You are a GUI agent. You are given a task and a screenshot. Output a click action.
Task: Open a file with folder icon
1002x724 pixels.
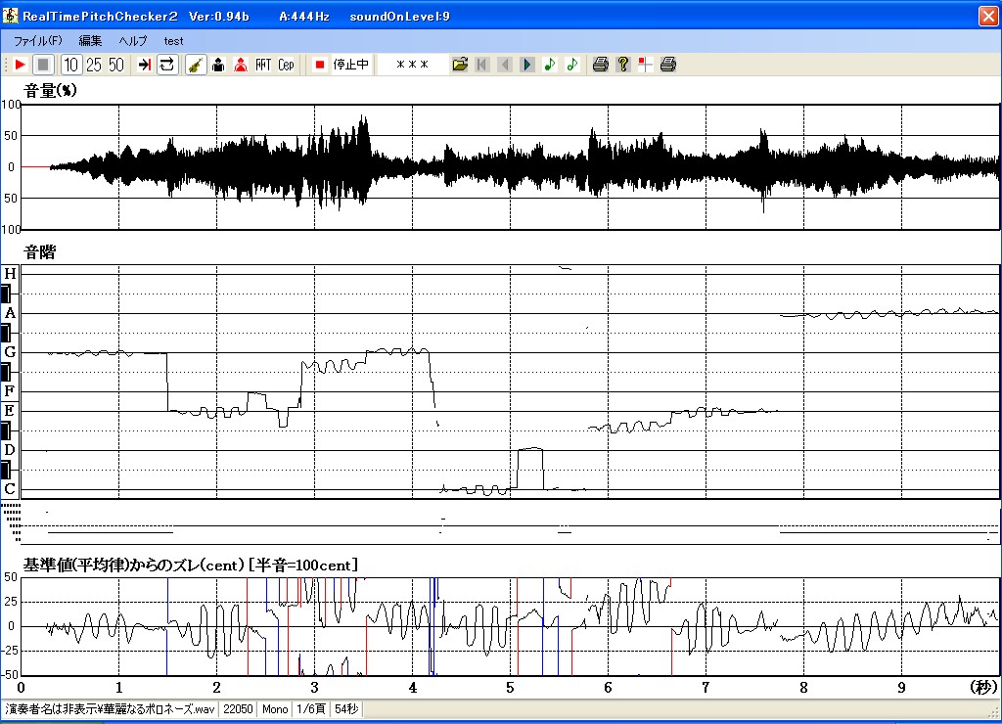[x=460, y=65]
